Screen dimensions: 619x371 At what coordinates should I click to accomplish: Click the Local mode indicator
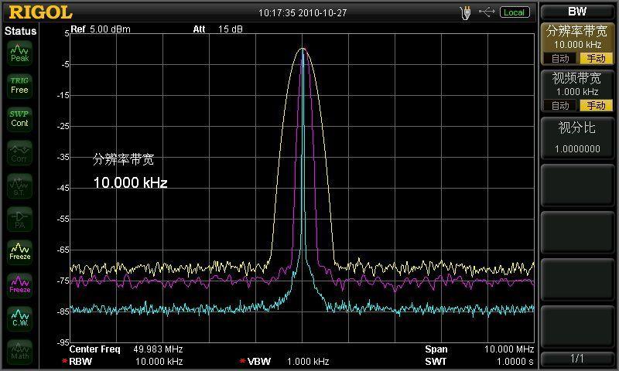click(x=515, y=12)
